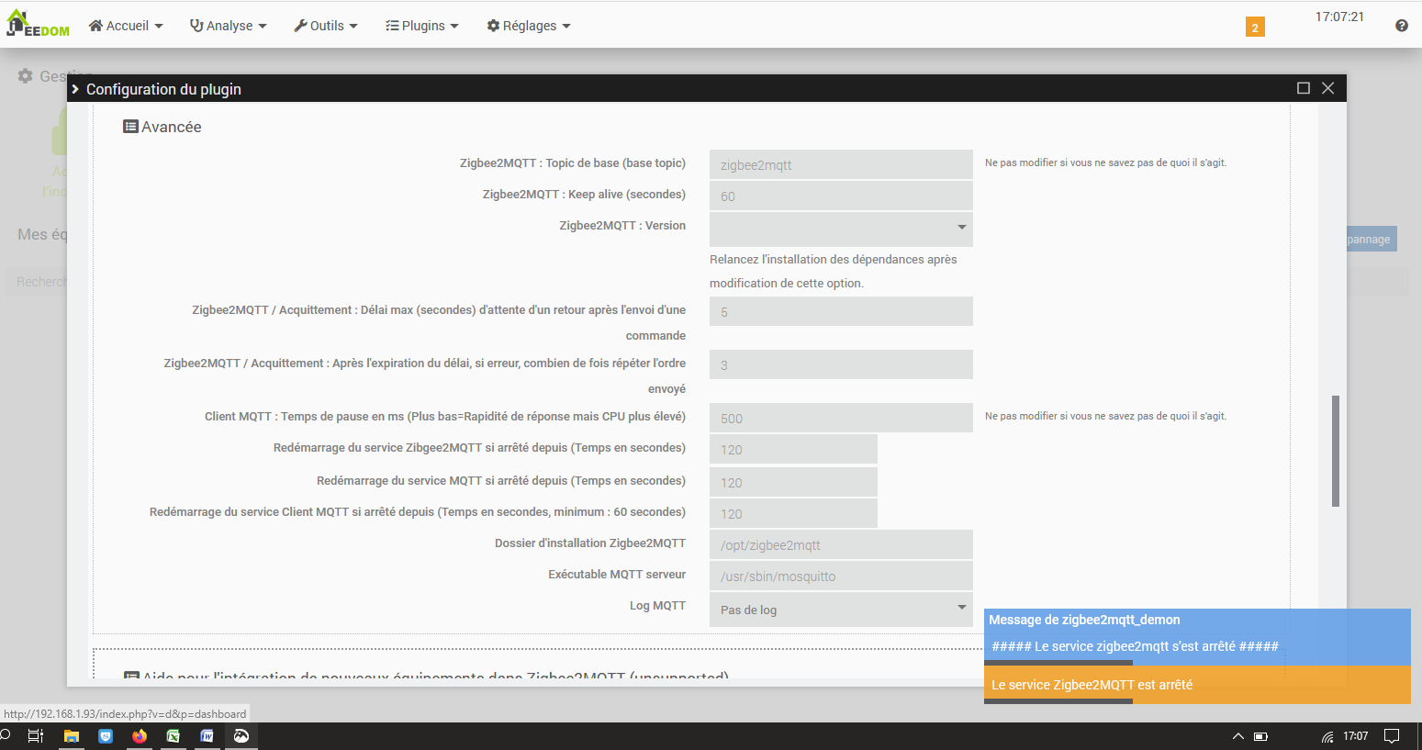The image size is (1422, 750).
Task: Click the help question mark icon
Action: pyautogui.click(x=1402, y=26)
